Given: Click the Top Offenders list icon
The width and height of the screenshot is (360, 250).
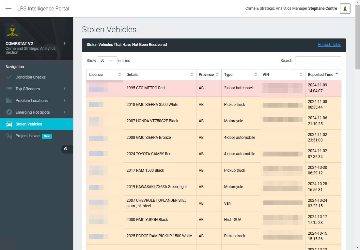Looking at the screenshot, I should (x=9, y=89).
